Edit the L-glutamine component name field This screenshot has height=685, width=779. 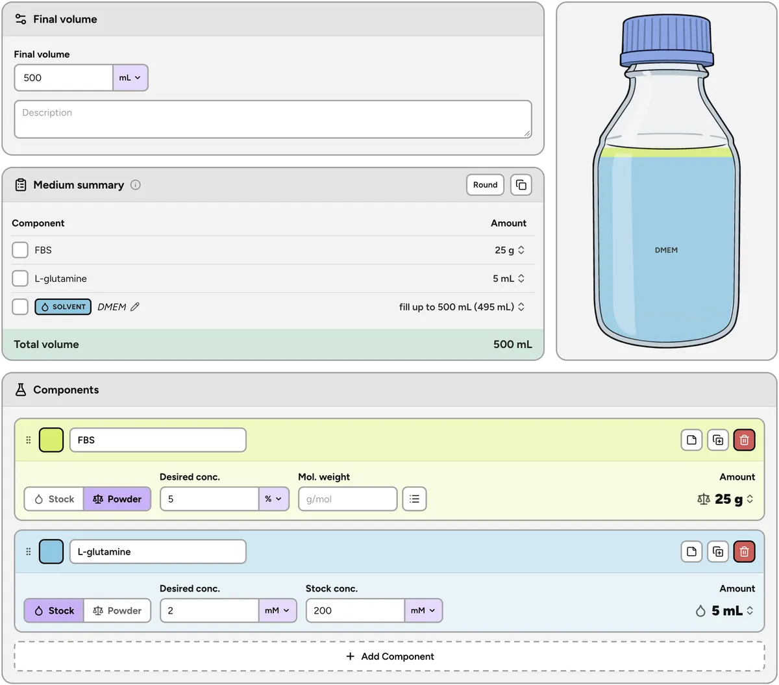tap(158, 552)
